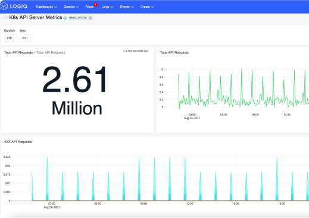Open the Logs menu
This screenshot has width=309, height=218.
[108, 7]
